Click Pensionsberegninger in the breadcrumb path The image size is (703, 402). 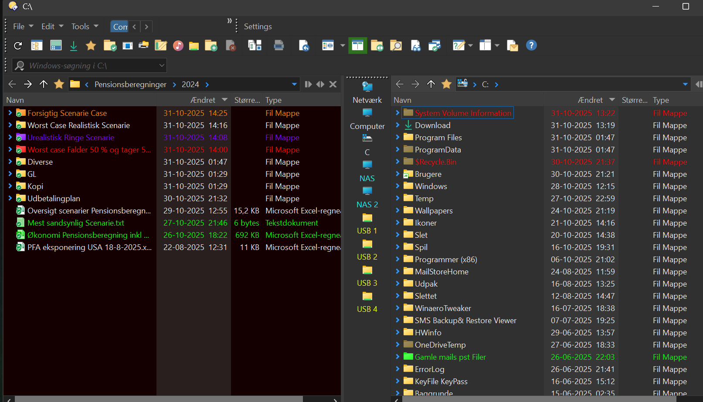click(130, 84)
